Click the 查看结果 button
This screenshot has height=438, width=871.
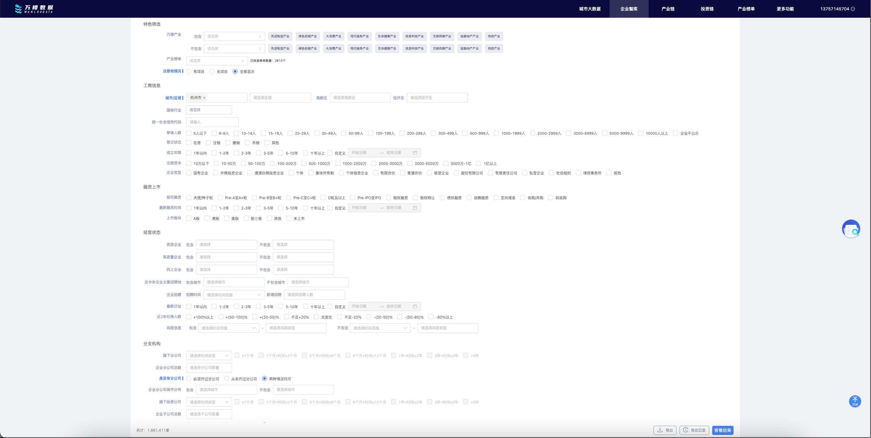tap(722, 430)
